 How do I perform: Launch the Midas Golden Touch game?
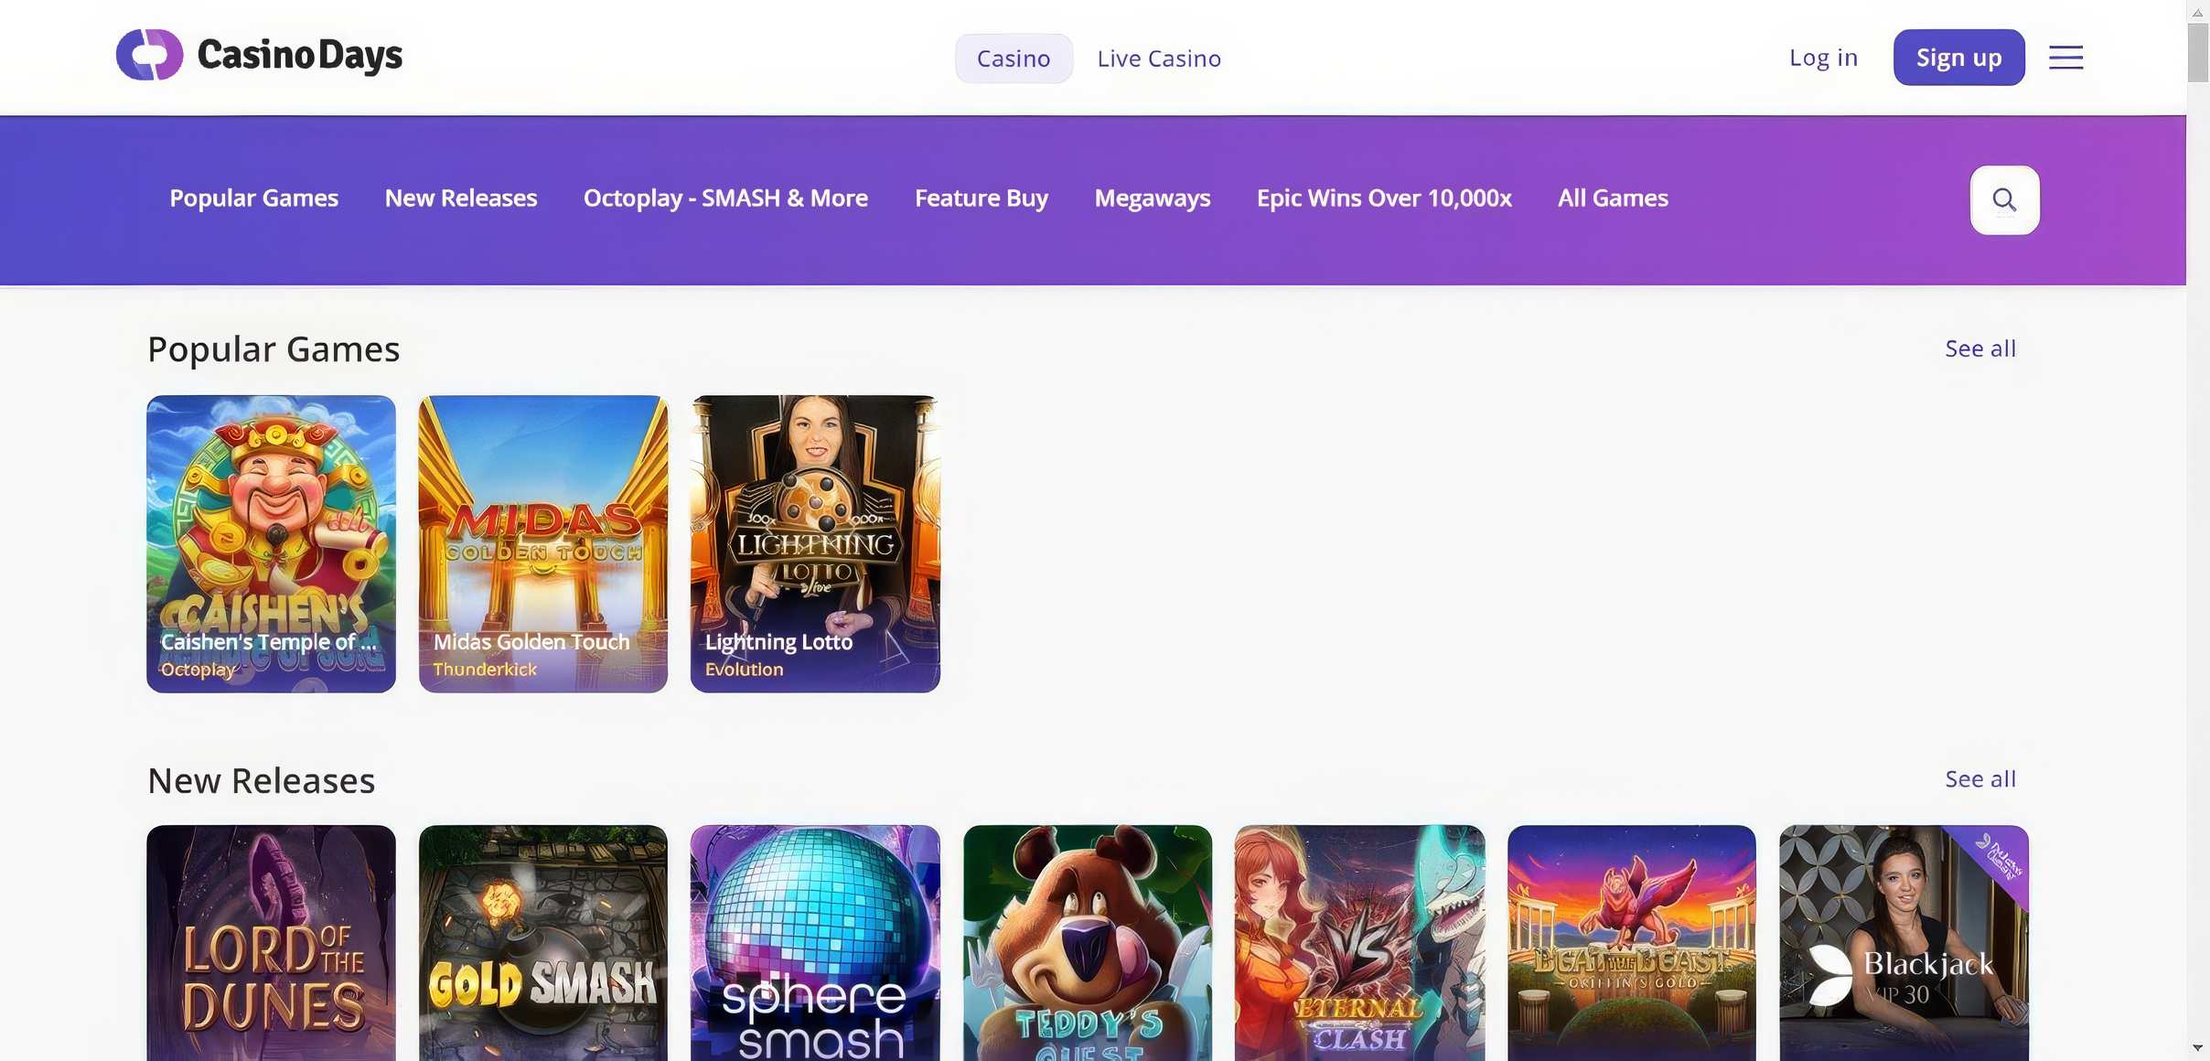[x=543, y=543]
